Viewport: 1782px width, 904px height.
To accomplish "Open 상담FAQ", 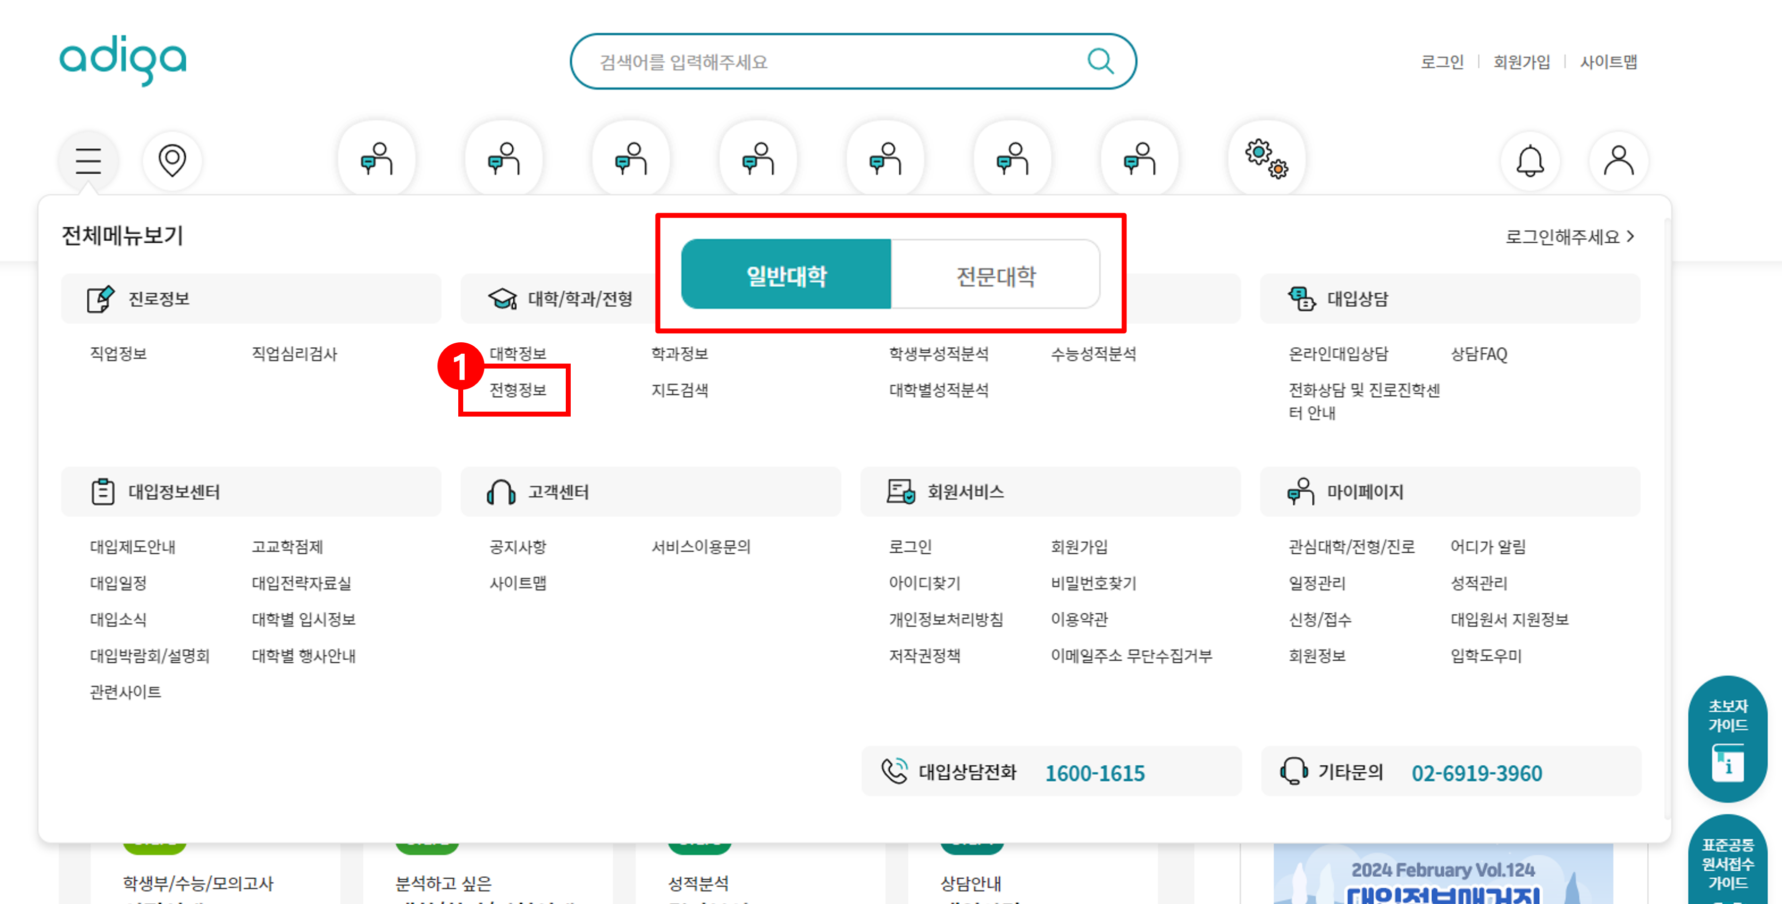I will point(1478,354).
